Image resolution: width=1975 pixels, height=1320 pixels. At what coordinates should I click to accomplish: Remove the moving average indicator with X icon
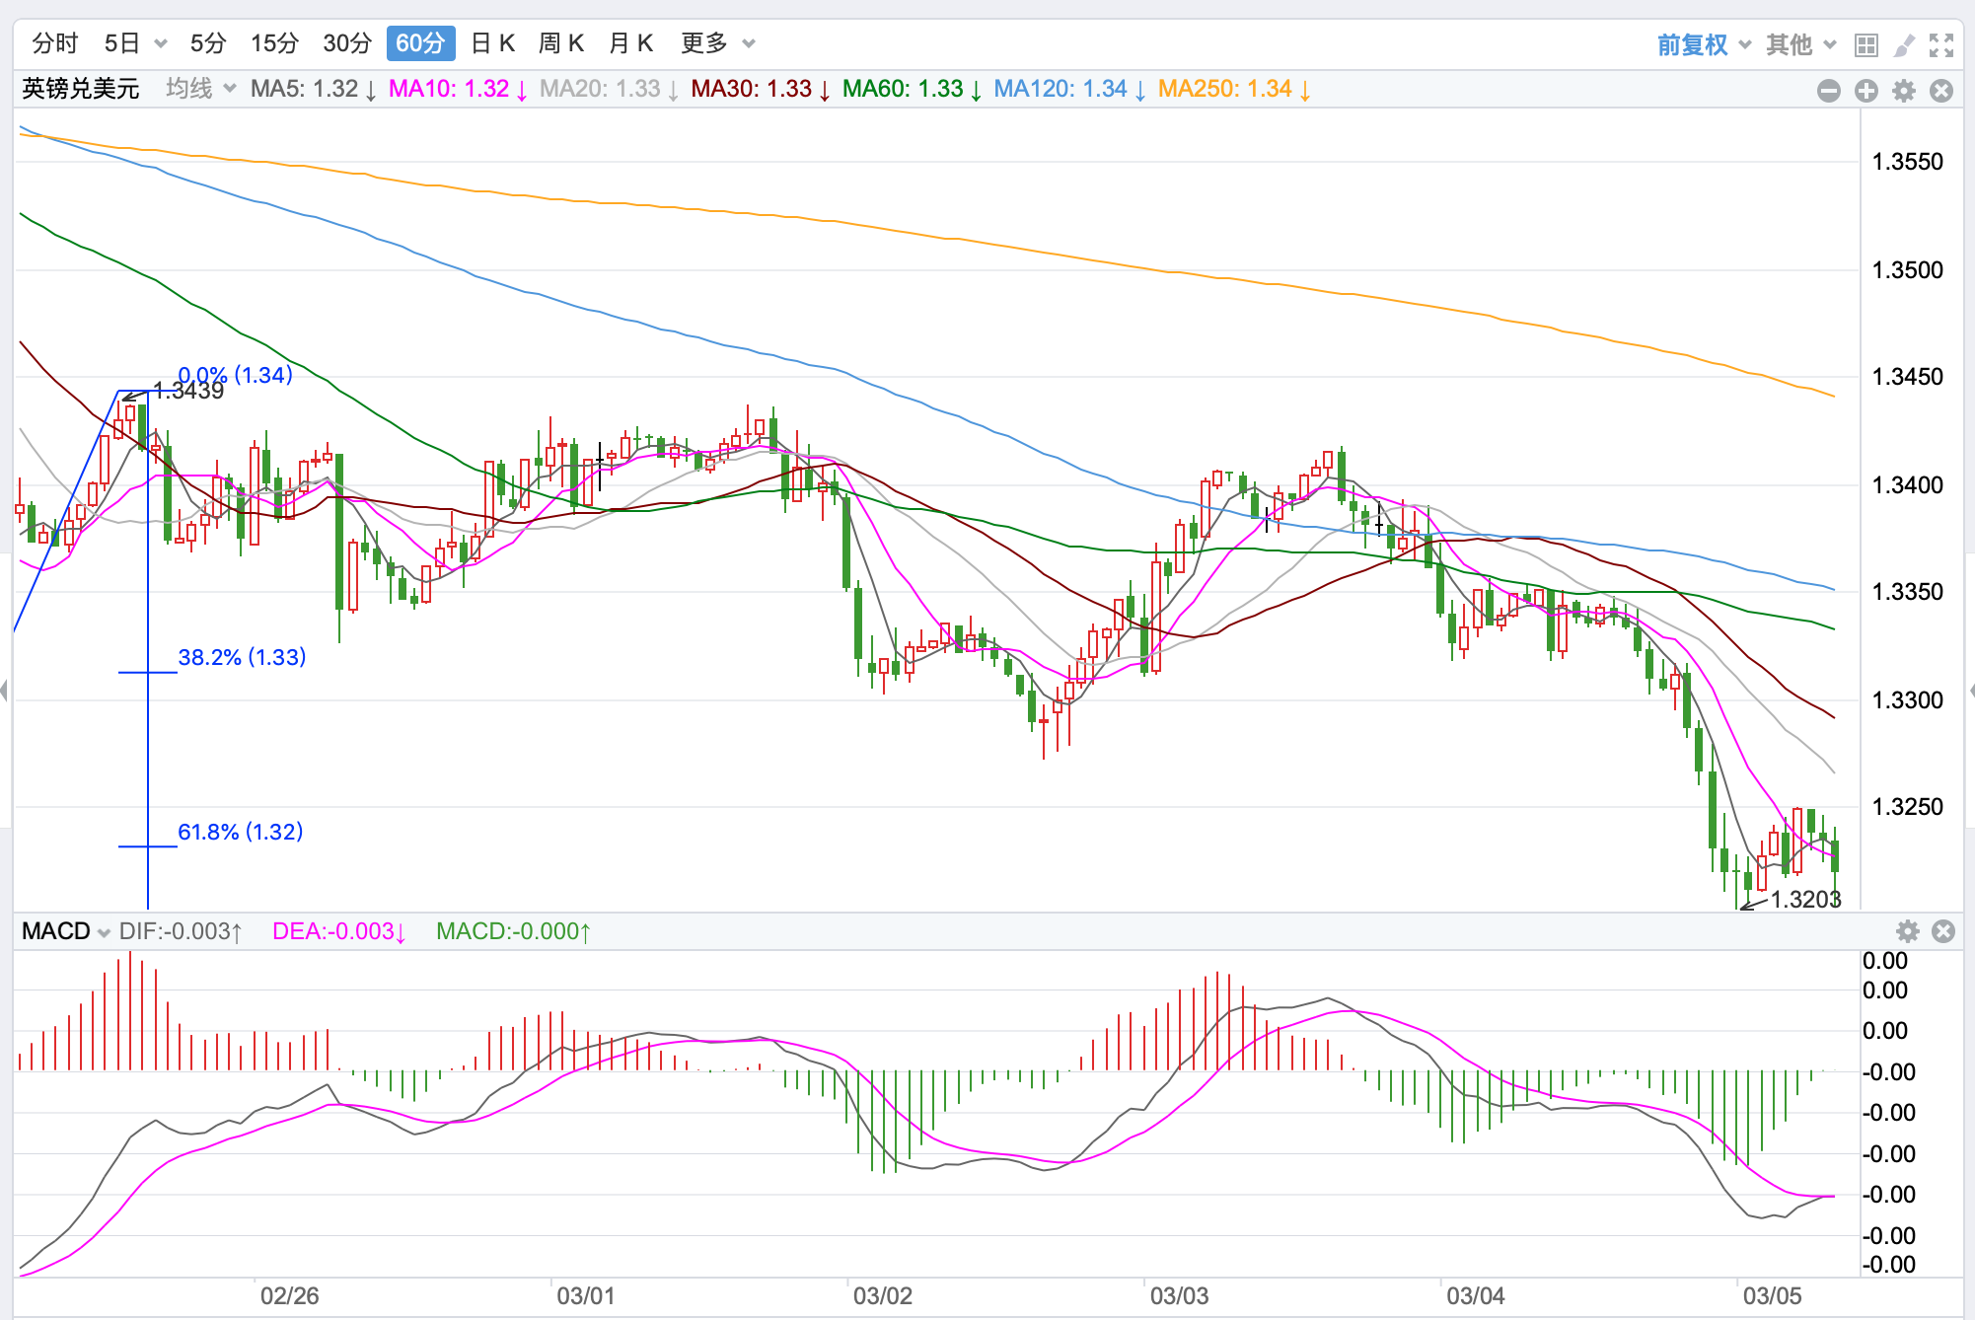(x=1941, y=91)
